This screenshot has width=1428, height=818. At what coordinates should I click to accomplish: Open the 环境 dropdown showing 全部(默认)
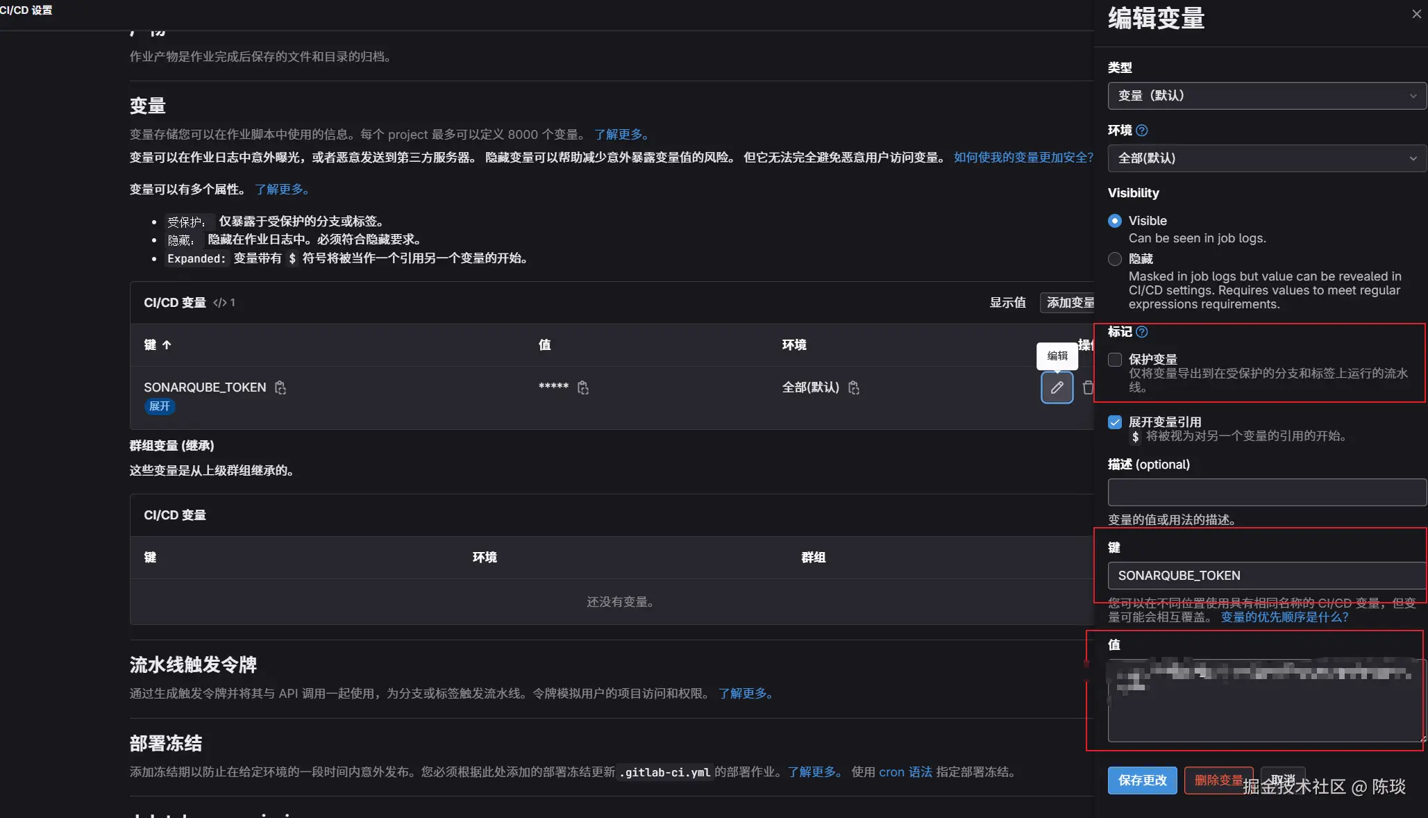1266,158
